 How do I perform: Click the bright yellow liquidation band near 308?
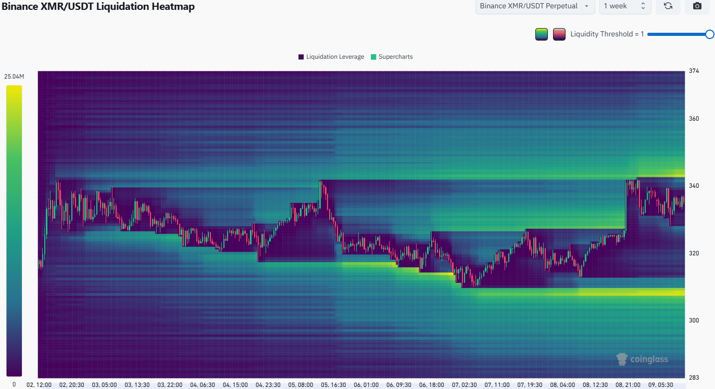(x=625, y=293)
